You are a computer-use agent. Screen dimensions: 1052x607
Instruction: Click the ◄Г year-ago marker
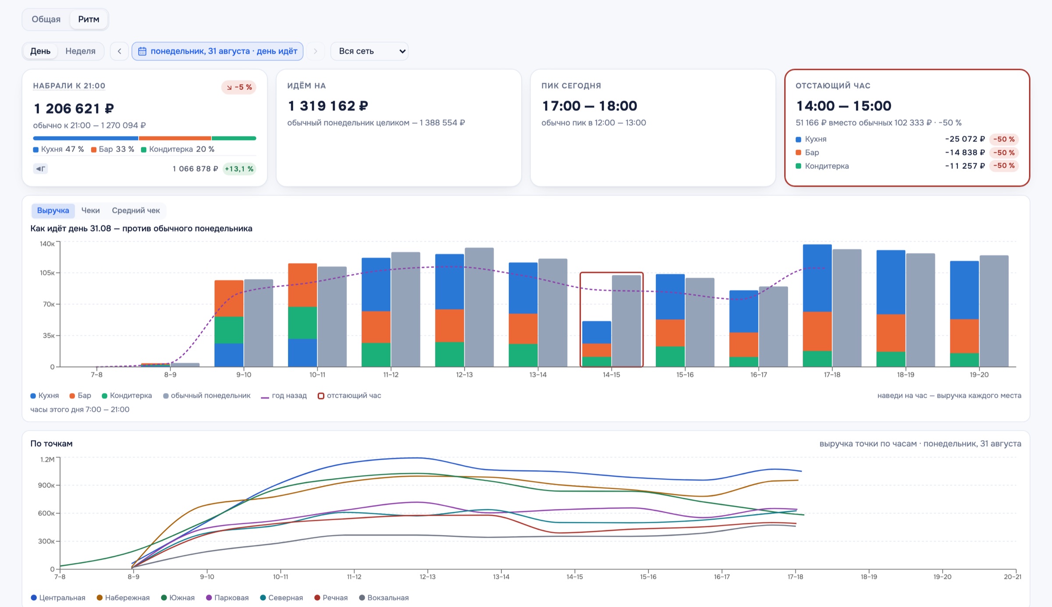click(x=41, y=169)
